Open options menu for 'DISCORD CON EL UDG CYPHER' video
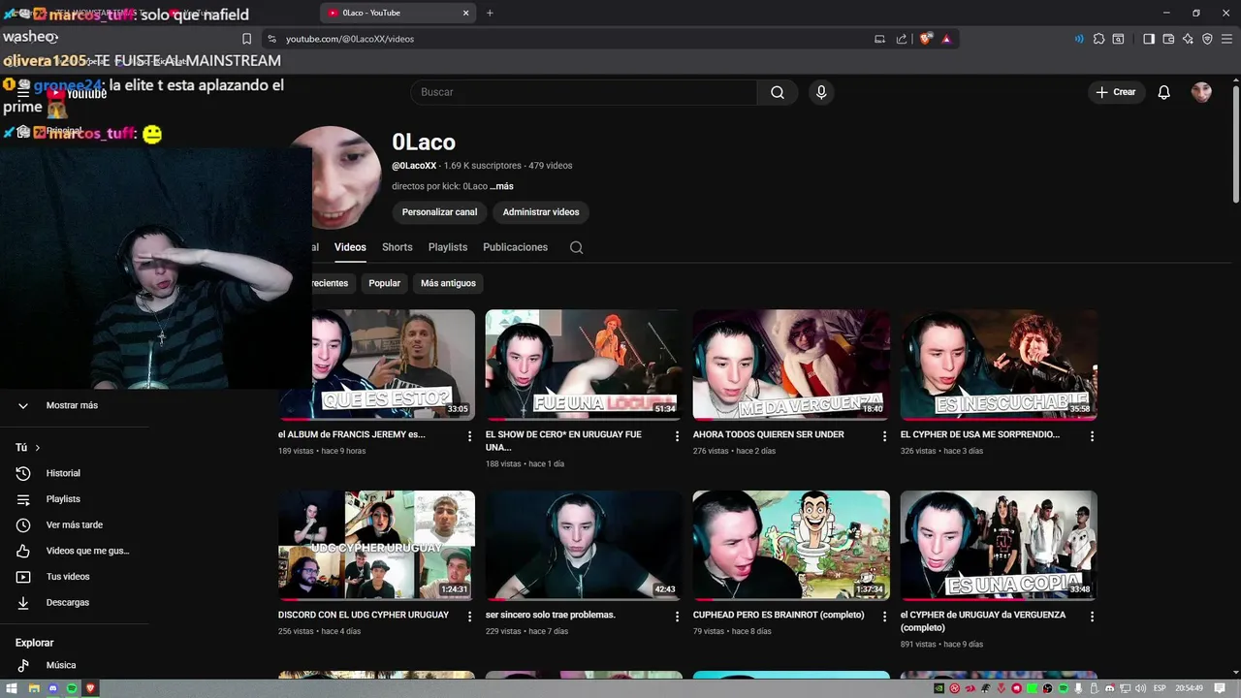1241x698 pixels. click(470, 617)
